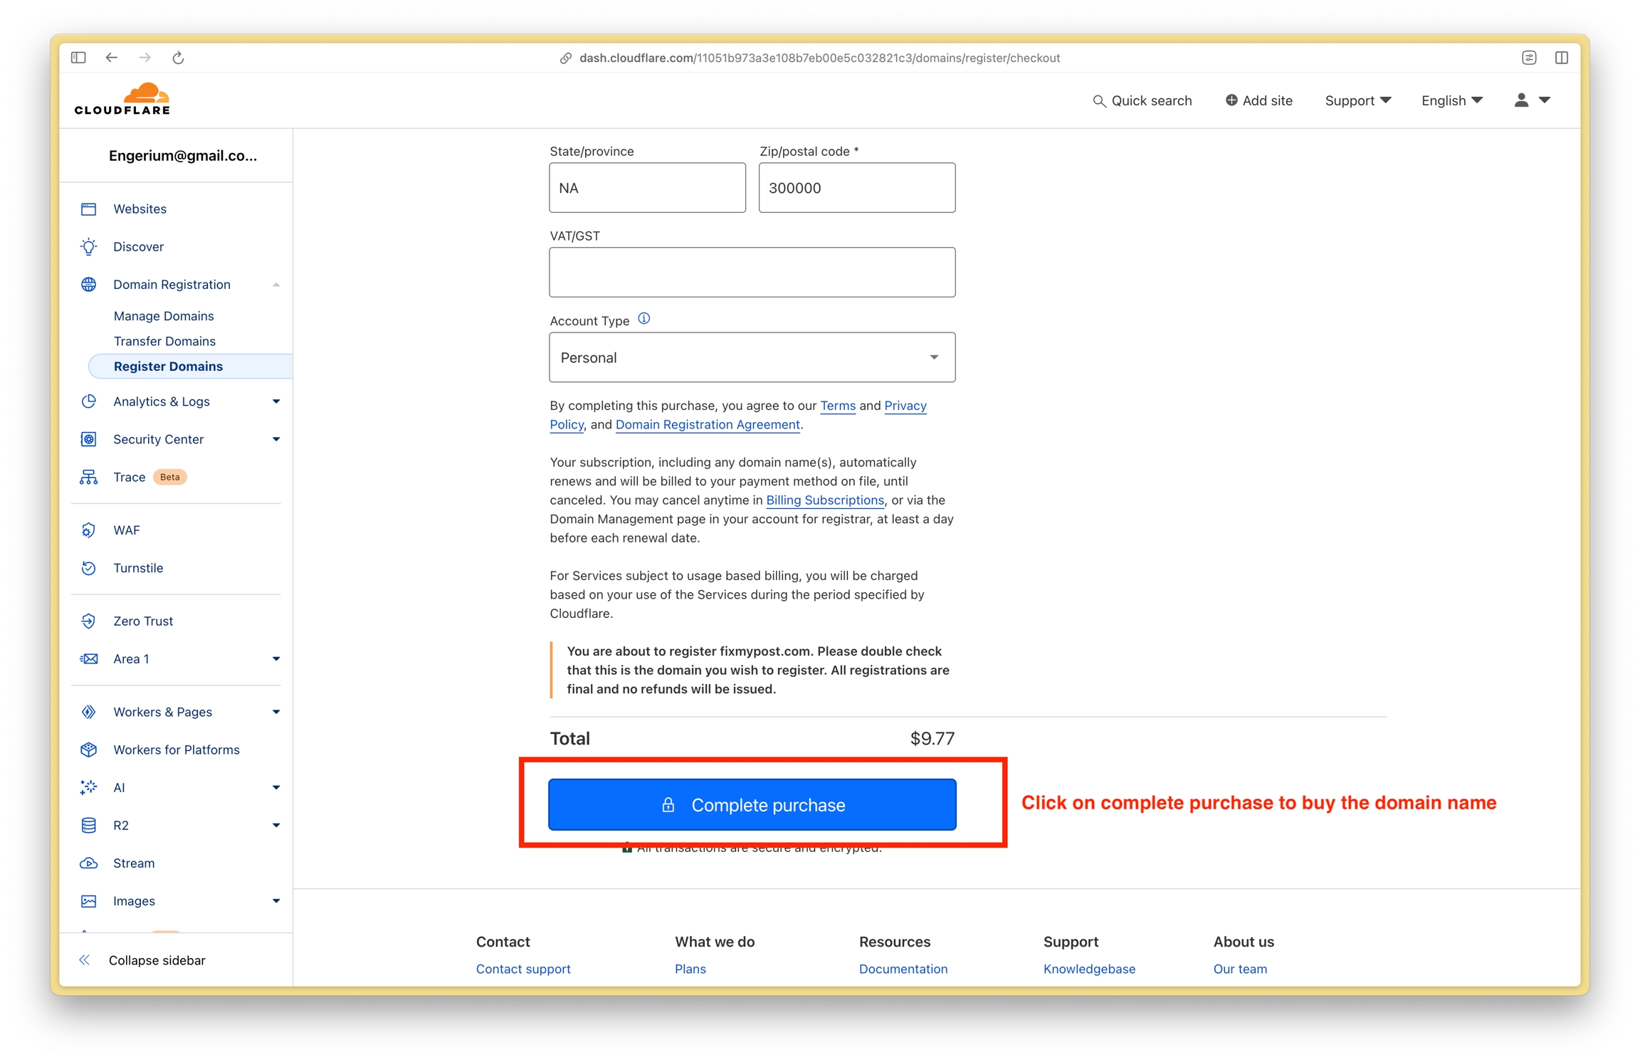
Task: Click the Our team footer link
Action: tap(1240, 969)
